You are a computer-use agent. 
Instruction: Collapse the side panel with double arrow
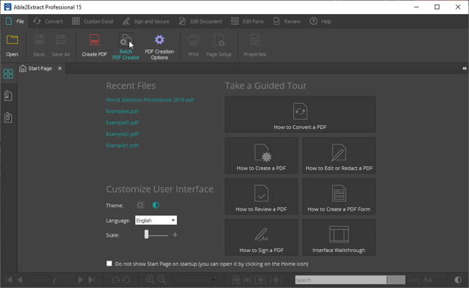464,68
